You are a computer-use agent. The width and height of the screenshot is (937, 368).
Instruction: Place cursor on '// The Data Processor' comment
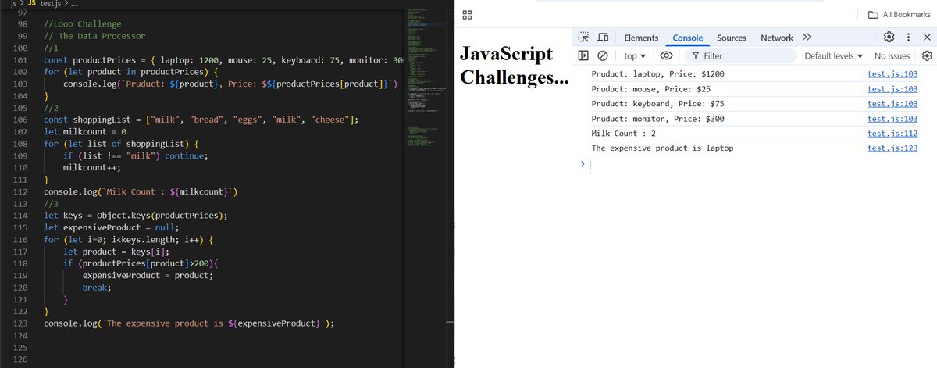pos(94,36)
